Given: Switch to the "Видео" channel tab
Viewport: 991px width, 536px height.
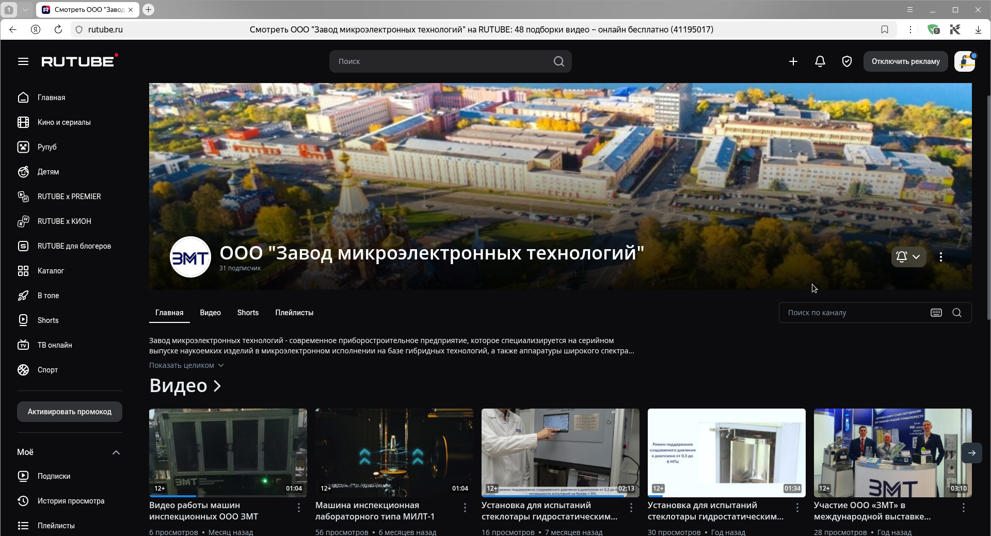Looking at the screenshot, I should [x=211, y=313].
